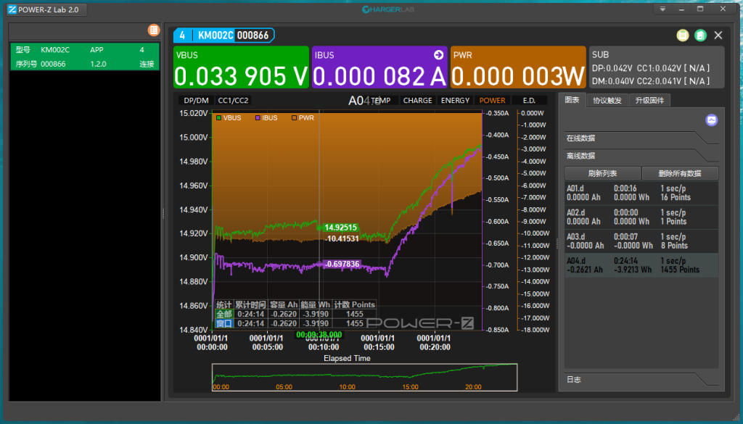This screenshot has width=743, height=424.
Task: Click the chart cursor at 00:09:38.000
Action: pos(319,335)
